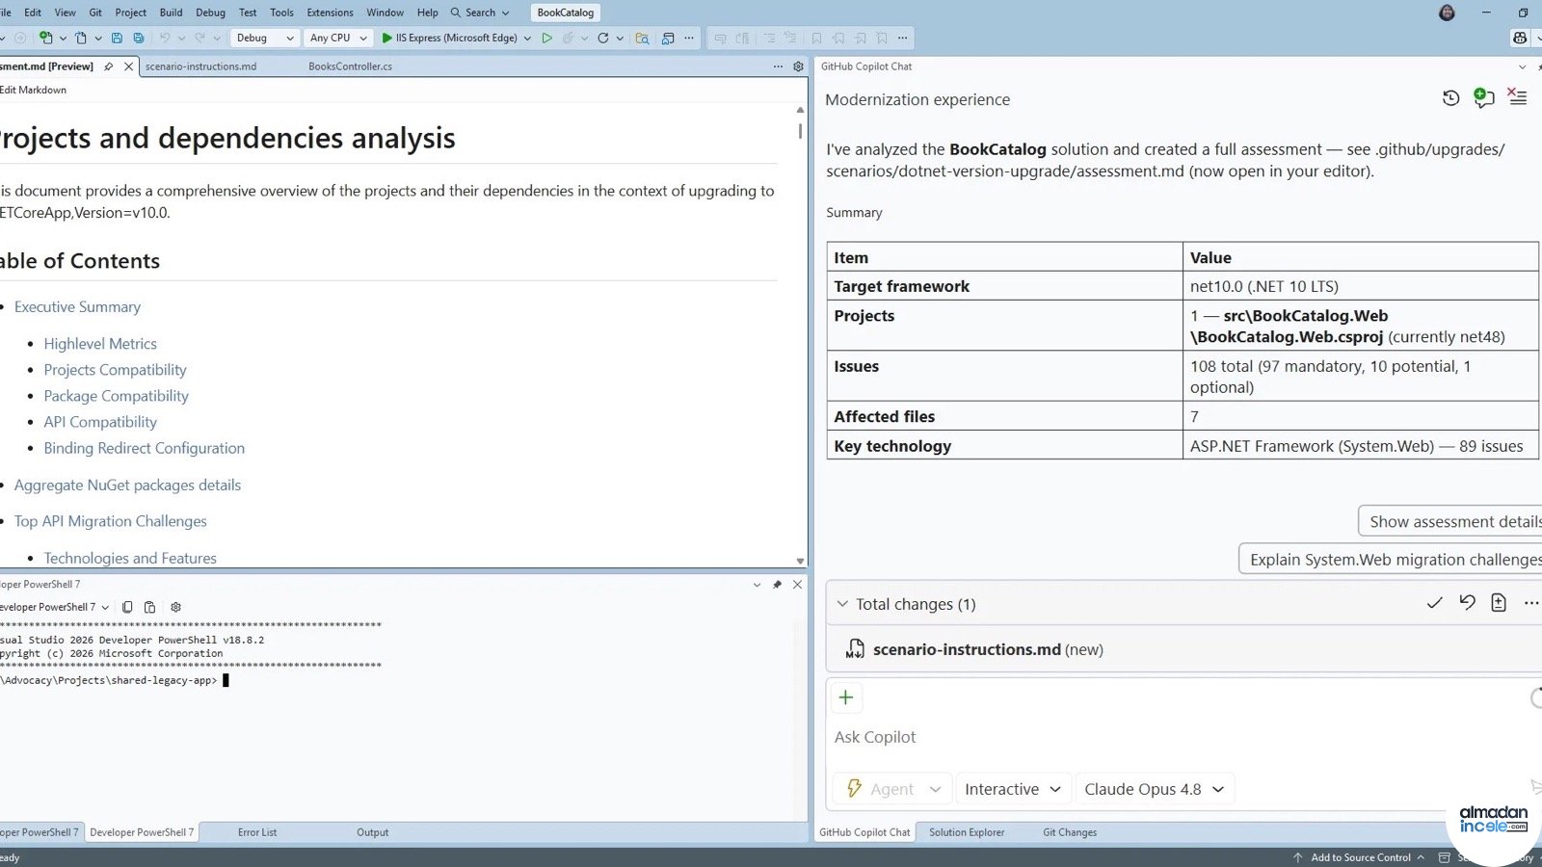Open the Output tab
This screenshot has width=1542, height=867.
(x=372, y=832)
